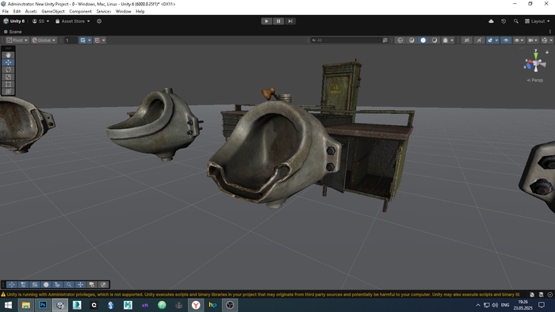Screen dimensions: 555x312
Task: Select wireframe draw mode icon
Action: (x=400, y=40)
